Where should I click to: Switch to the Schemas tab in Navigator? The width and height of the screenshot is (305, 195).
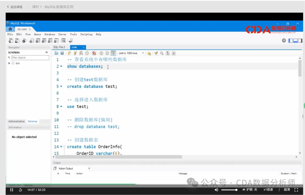click(32, 121)
